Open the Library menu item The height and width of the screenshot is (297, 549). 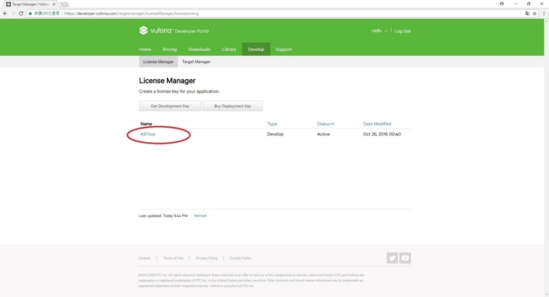[229, 49]
